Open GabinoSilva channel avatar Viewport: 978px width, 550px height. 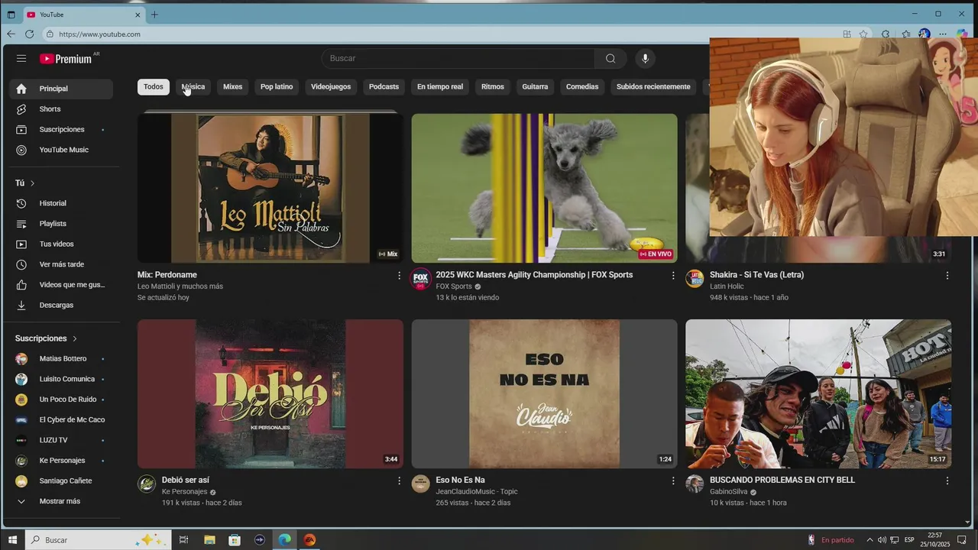695,484
